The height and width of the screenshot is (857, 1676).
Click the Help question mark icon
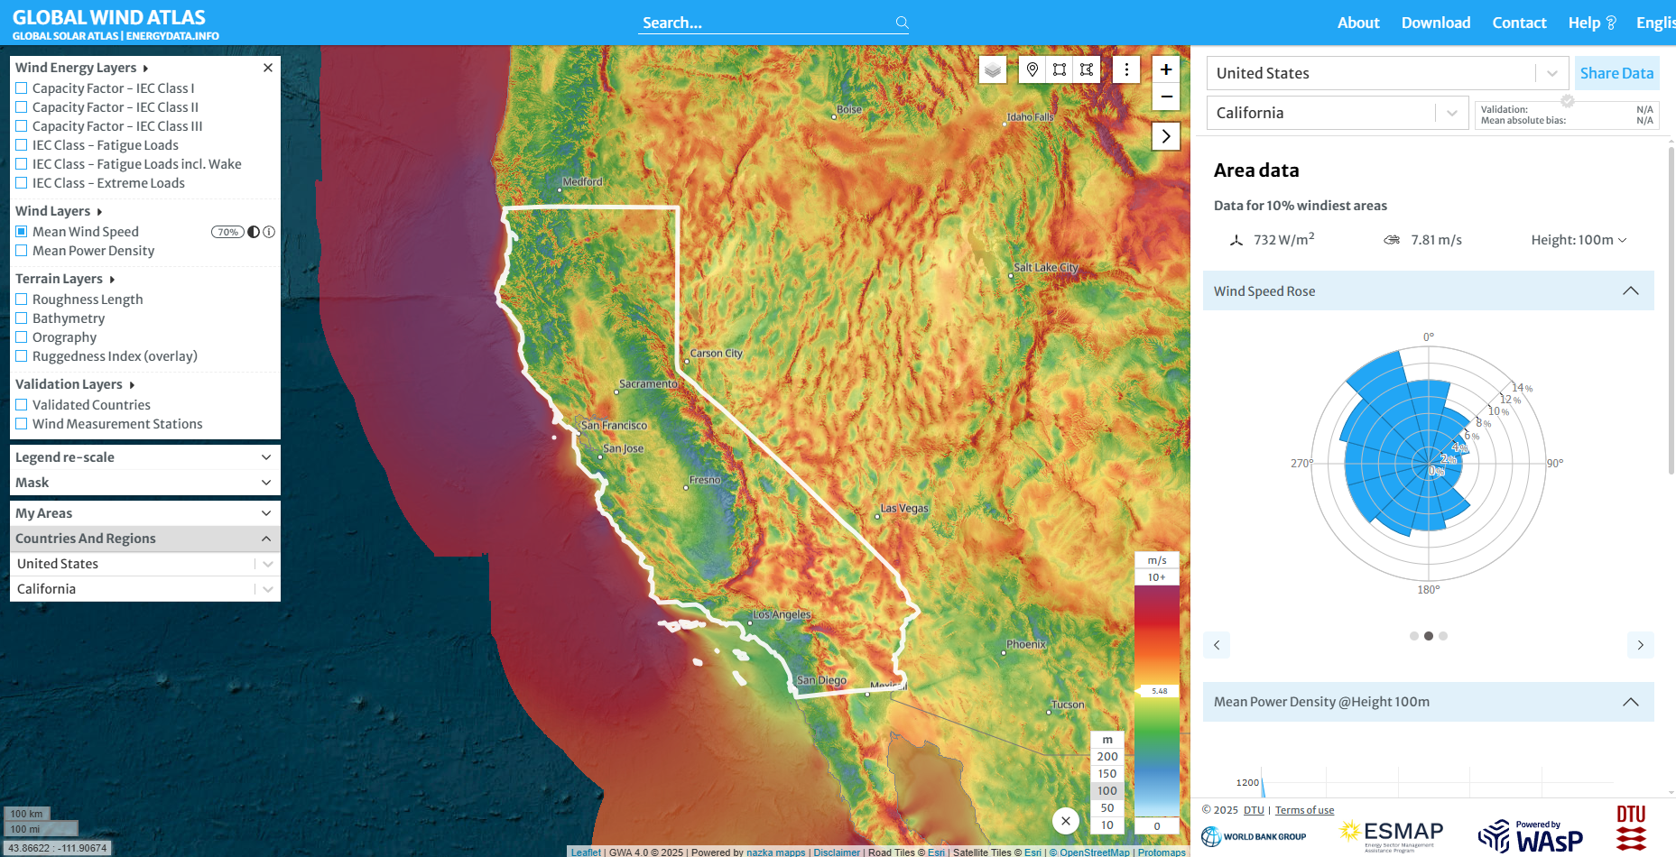point(1611,23)
